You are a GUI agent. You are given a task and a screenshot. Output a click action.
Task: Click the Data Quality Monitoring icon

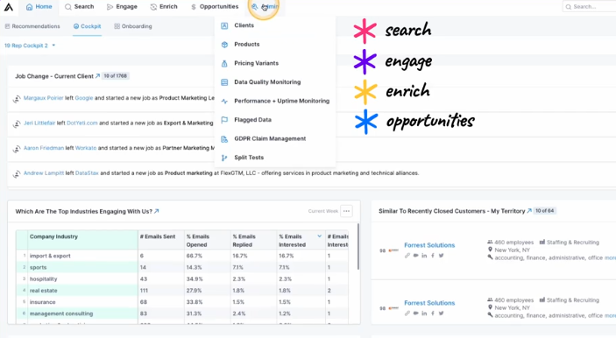coord(224,82)
